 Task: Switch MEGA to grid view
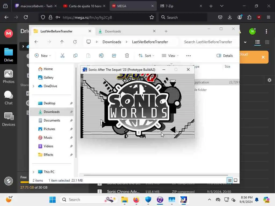click(267, 42)
